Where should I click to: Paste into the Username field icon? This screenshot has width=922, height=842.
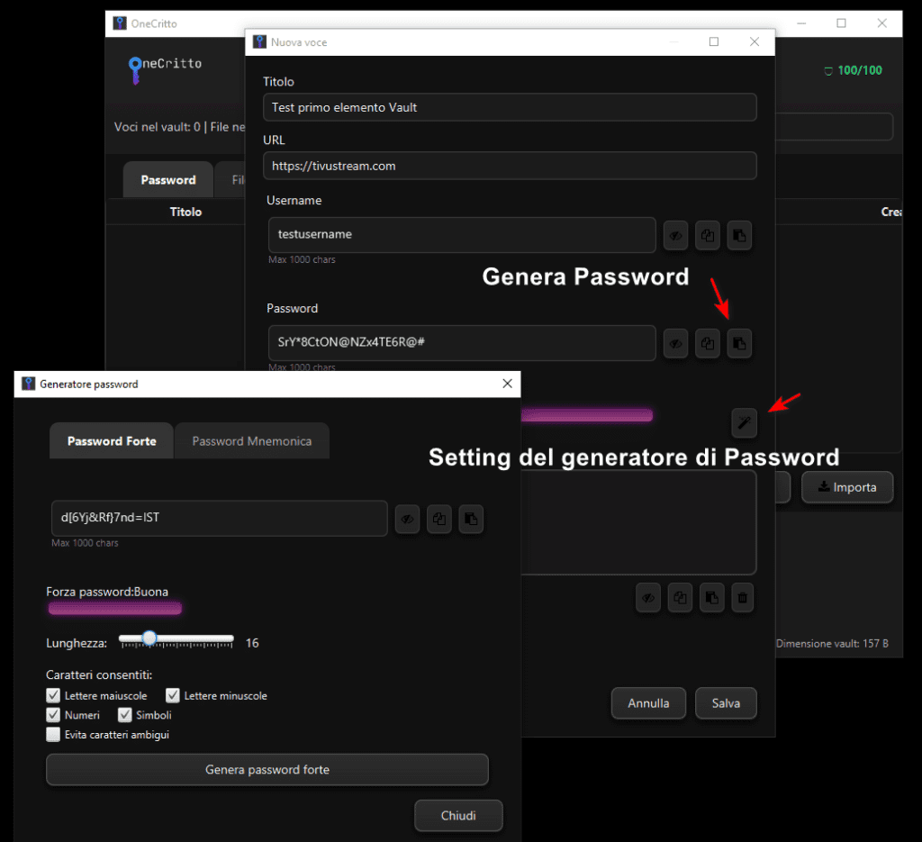[739, 236]
